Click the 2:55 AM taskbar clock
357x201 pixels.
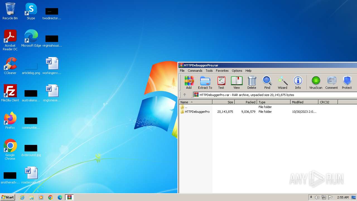343,197
